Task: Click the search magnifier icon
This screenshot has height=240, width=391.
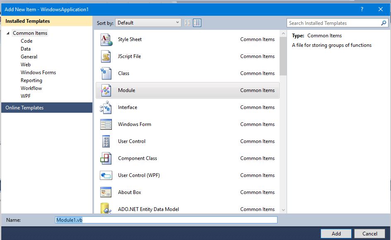Action: [x=383, y=23]
